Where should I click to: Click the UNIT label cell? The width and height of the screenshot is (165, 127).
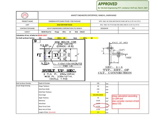tap(27, 25)
